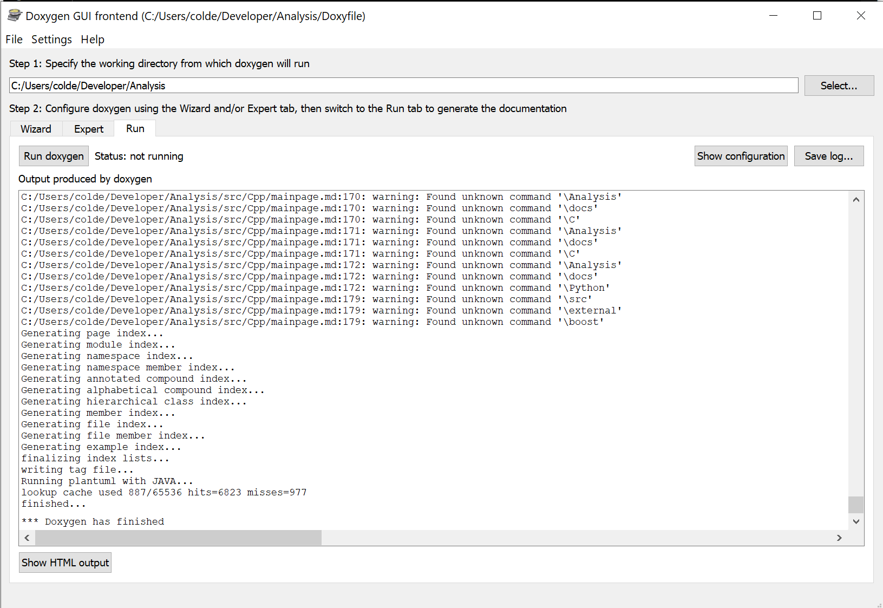The image size is (883, 608).
Task: Click 'Generating module index...' output line
Action: pyautogui.click(x=98, y=344)
